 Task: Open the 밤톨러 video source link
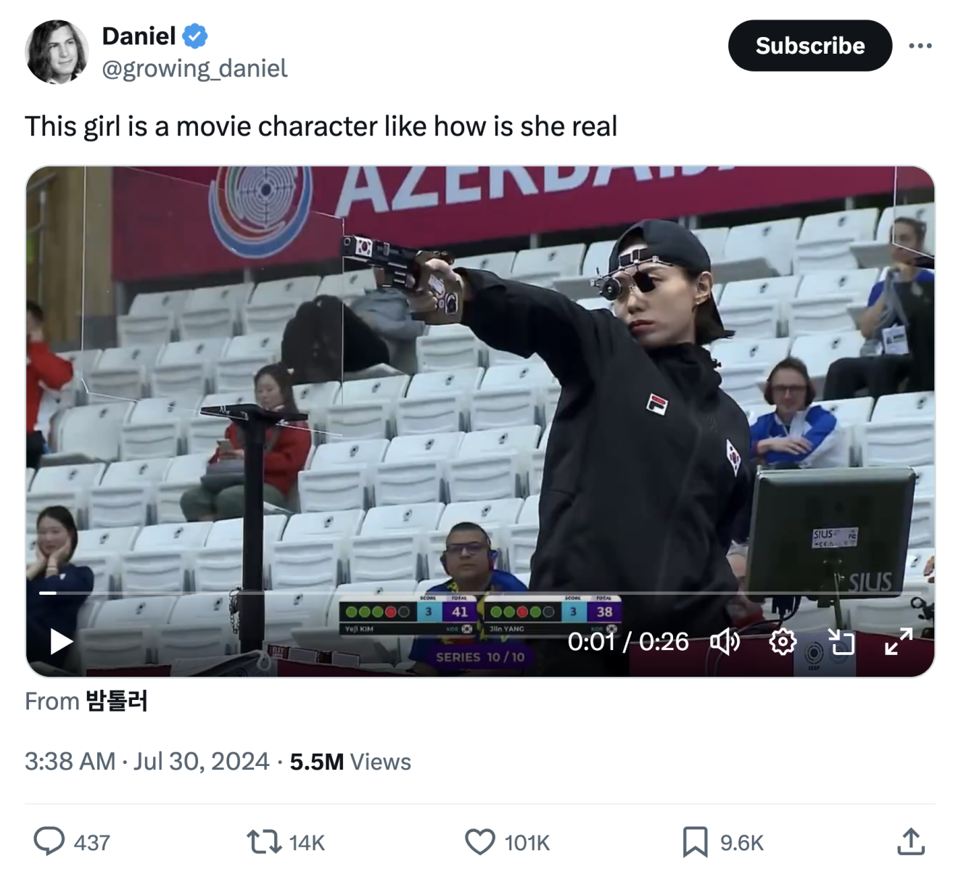coord(116,701)
